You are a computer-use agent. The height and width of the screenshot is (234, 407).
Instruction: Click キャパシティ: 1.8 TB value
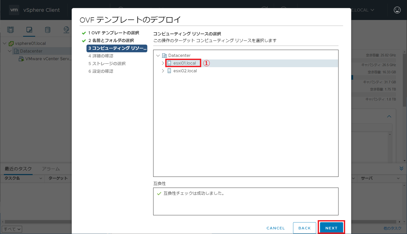point(381,99)
